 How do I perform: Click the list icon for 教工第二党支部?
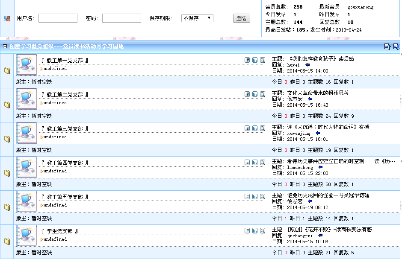(247, 94)
